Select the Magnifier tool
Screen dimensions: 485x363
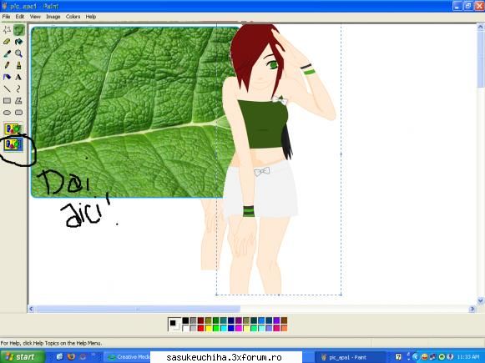coord(18,53)
